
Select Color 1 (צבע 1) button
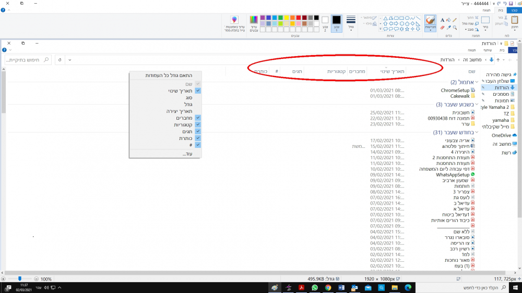point(337,23)
